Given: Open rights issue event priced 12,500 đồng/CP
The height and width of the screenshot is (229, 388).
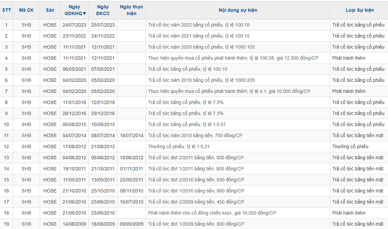Looking at the screenshot, I should pyautogui.click(x=233, y=58).
